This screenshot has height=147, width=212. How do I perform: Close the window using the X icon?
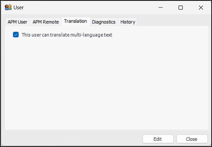(201, 8)
